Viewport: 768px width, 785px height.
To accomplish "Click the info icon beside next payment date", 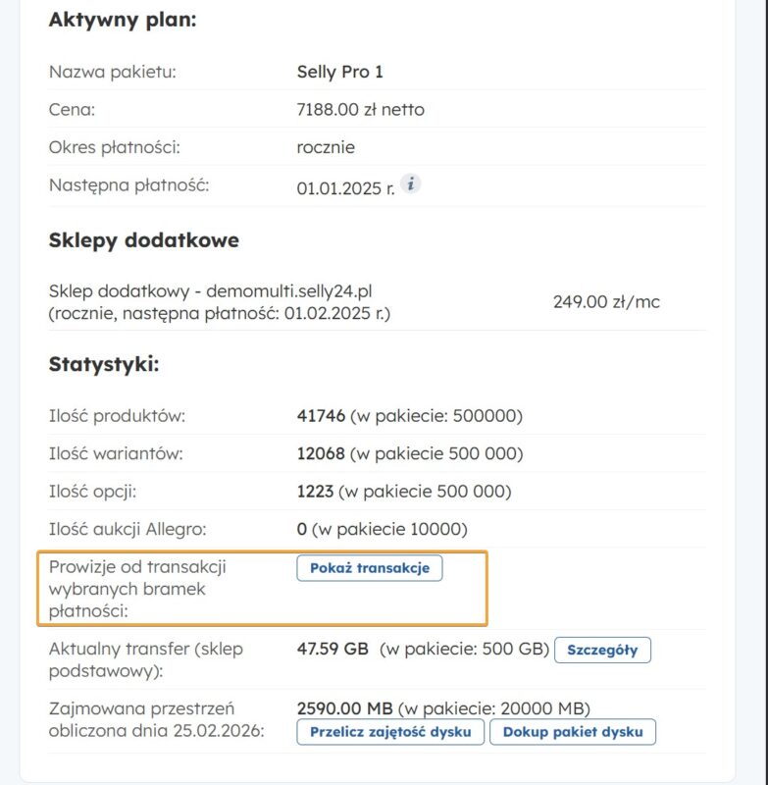I will tap(412, 183).
